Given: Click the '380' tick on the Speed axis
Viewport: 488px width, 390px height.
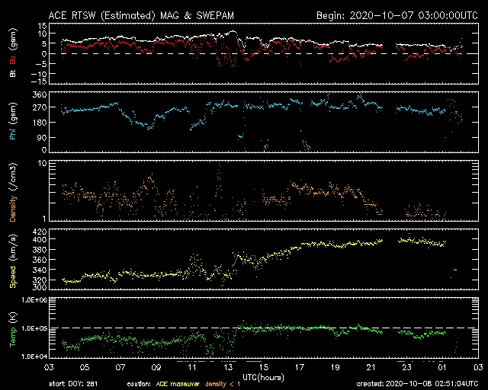Looking at the screenshot, I should tap(40, 249).
